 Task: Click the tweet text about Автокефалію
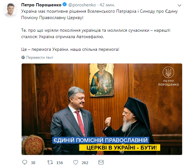click(96, 33)
